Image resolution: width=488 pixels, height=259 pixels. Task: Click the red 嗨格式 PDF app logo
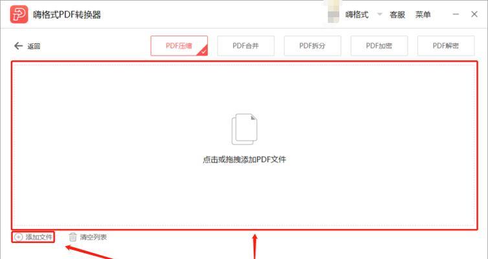19,14
